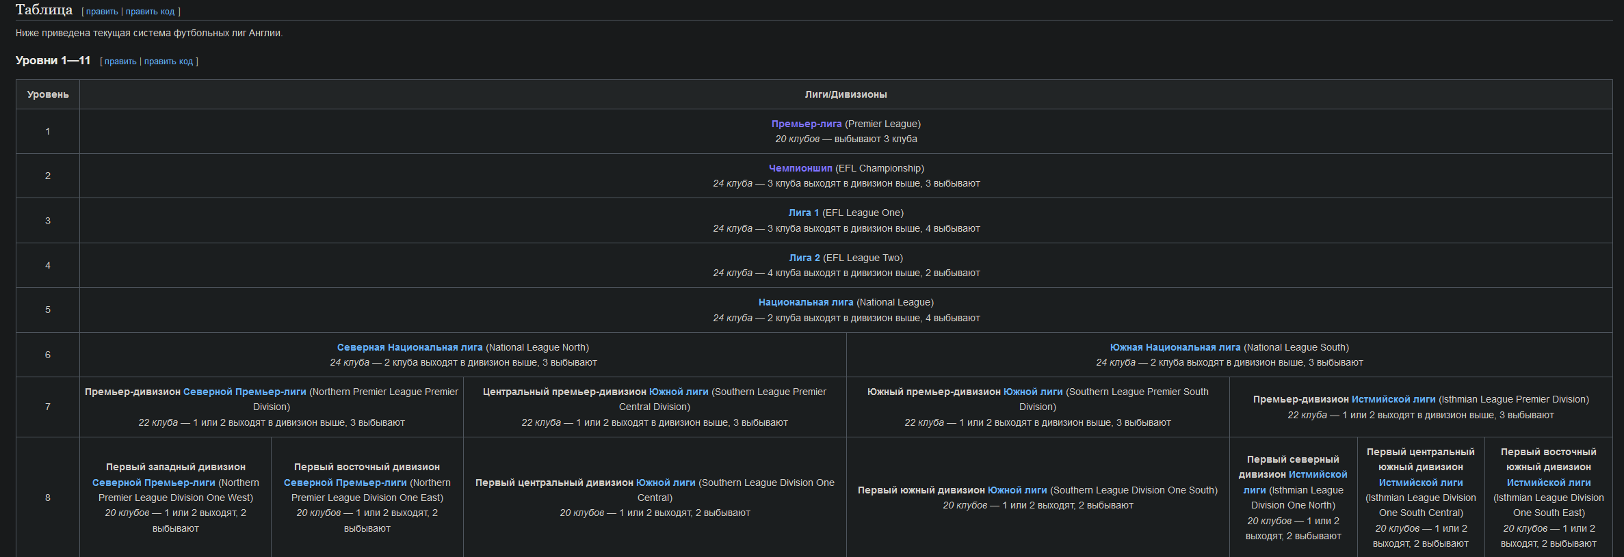The height and width of the screenshot is (557, 1624).
Task: Click sentence 'Ниже приведена текущая система футбольных лиг Англии.'
Action: pos(149,33)
